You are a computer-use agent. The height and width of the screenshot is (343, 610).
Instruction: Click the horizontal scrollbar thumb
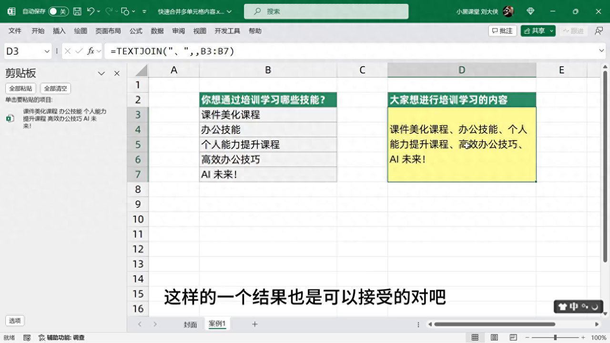[x=495, y=324]
